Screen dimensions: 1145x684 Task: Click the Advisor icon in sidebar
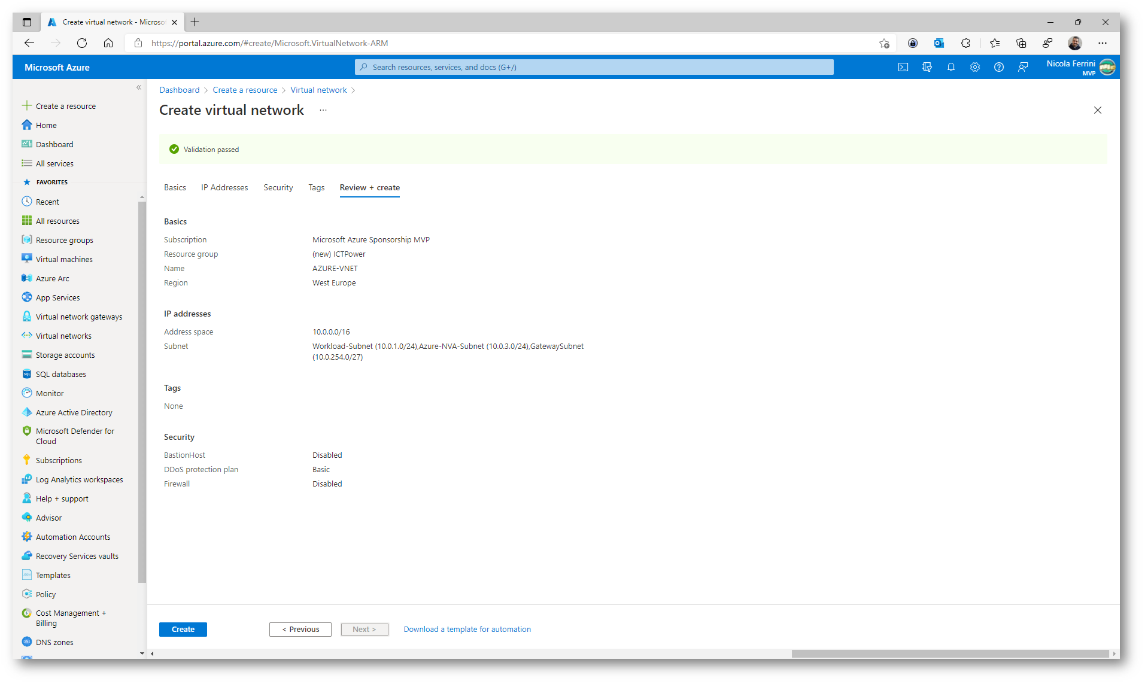[26, 518]
